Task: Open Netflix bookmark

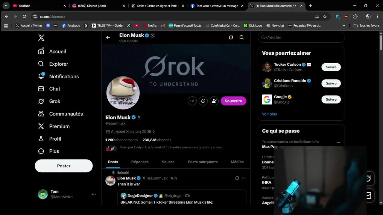Action: [x=149, y=26]
